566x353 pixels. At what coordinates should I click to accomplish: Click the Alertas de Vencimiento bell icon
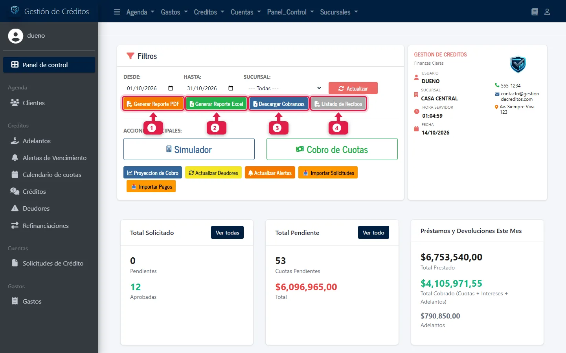point(15,158)
